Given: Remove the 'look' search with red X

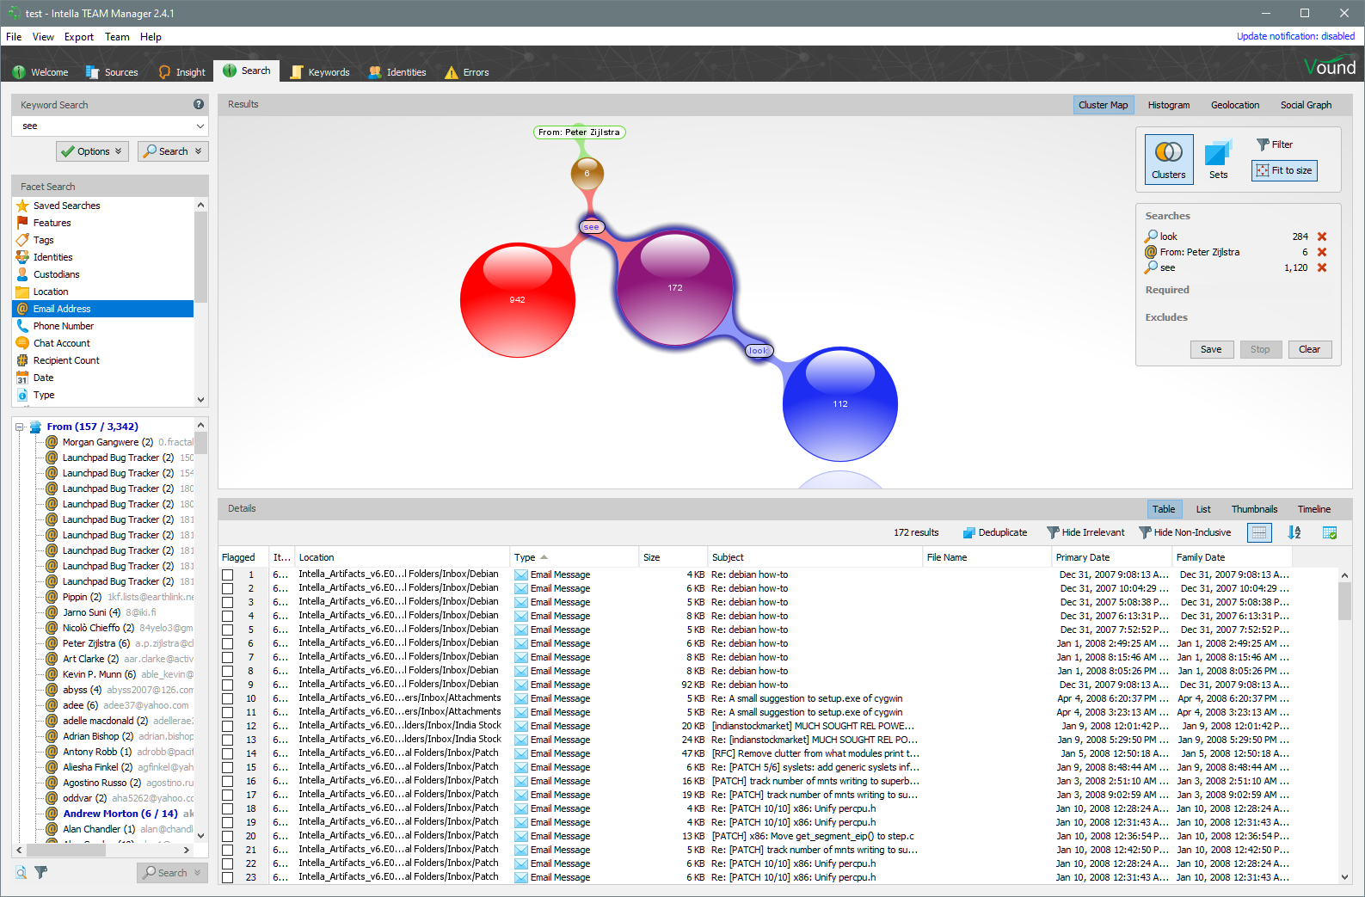Looking at the screenshot, I should [x=1322, y=237].
